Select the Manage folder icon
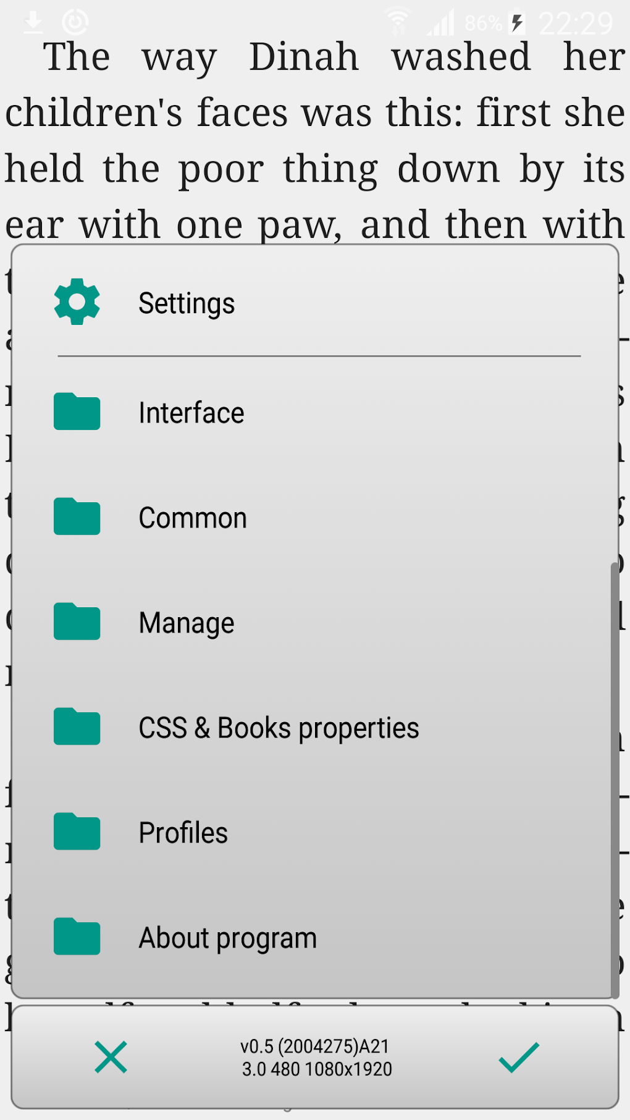Screen dimensions: 630x1120 pos(77,621)
